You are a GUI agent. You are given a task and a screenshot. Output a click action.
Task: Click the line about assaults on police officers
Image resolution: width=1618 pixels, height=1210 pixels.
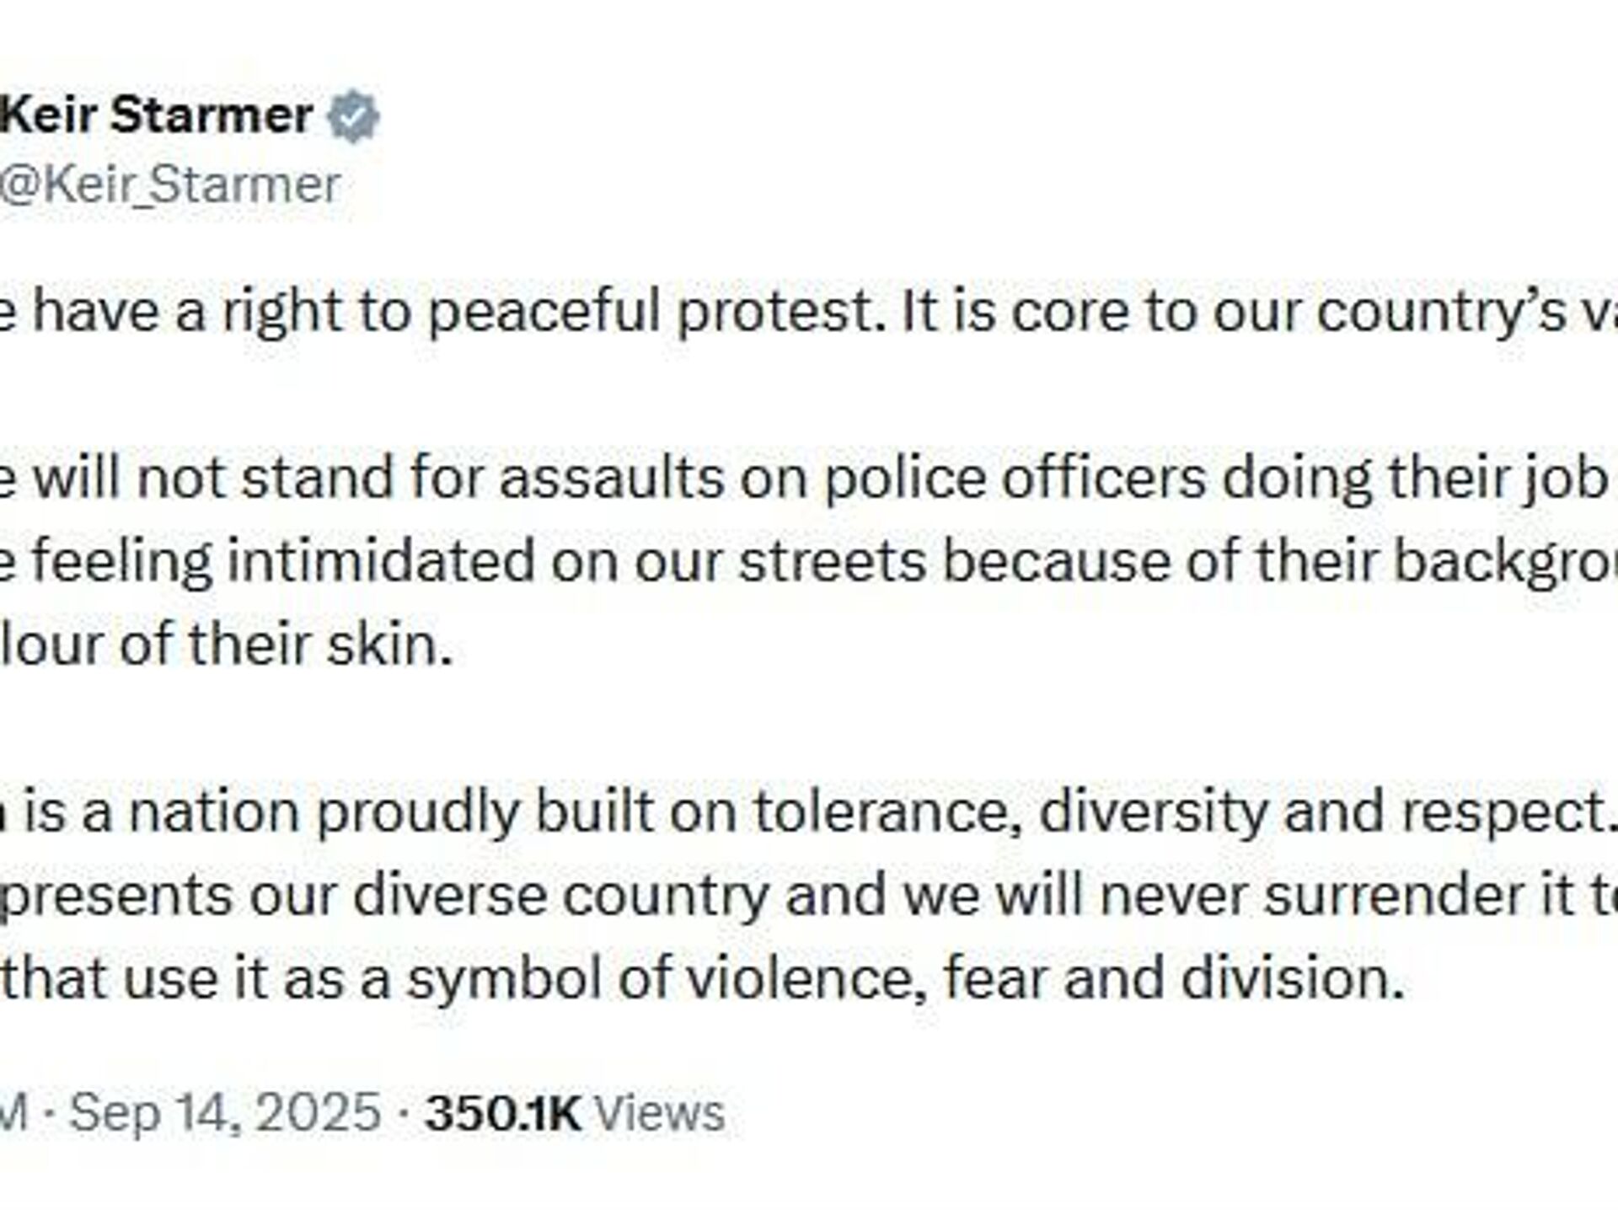pos(590,478)
